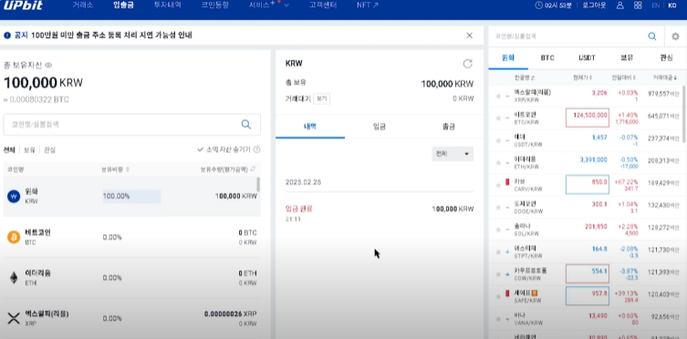This screenshot has width=687, height=339.
Task: Sort market list by 현재가
Action: (x=582, y=77)
